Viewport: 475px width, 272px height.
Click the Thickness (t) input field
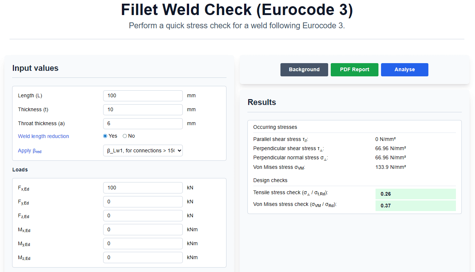pyautogui.click(x=143, y=110)
